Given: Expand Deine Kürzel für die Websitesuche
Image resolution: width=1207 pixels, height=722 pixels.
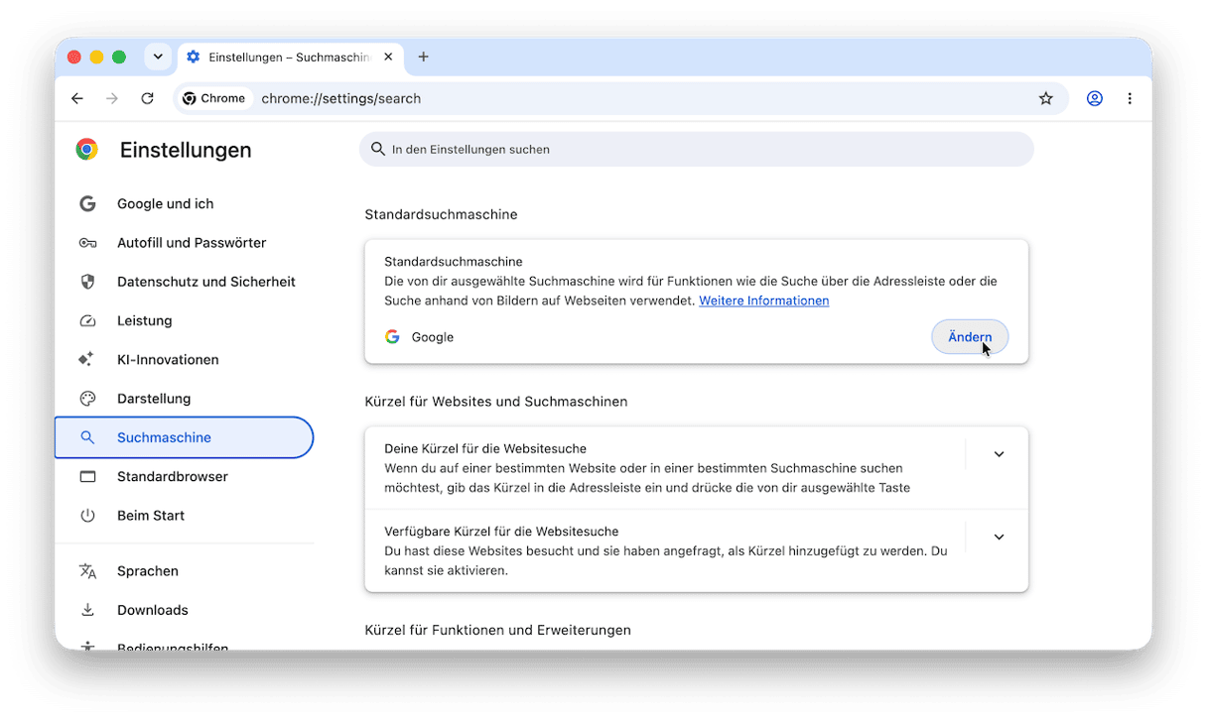Looking at the screenshot, I should [999, 454].
